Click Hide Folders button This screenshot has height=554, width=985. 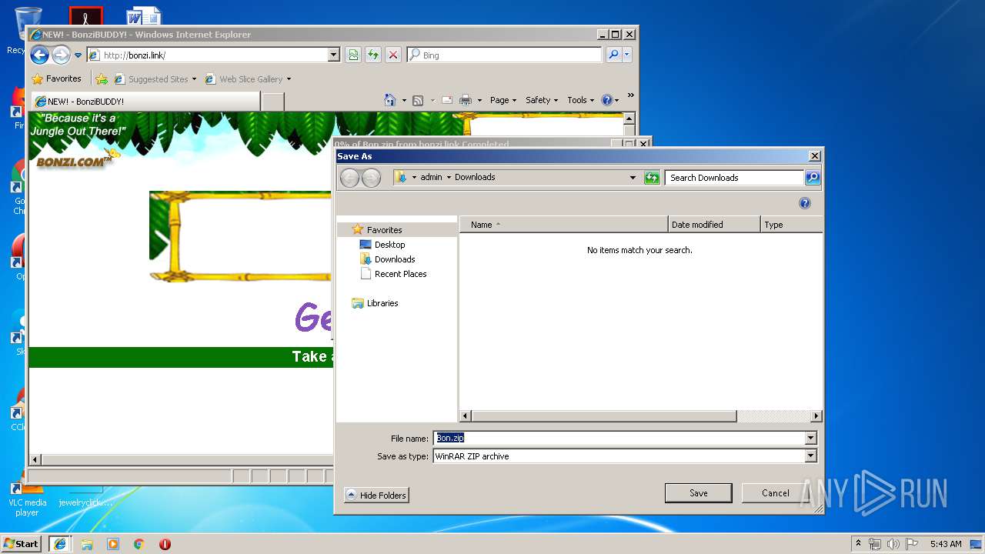tap(376, 496)
